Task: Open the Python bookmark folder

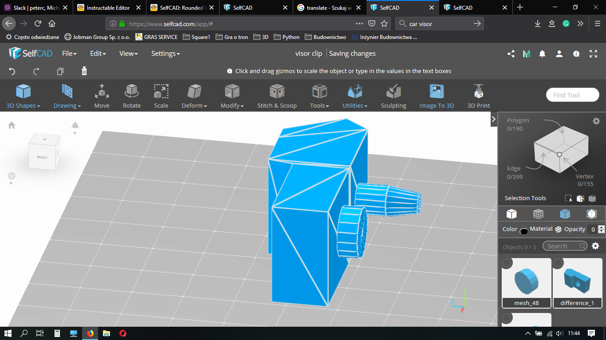Action: (x=287, y=37)
